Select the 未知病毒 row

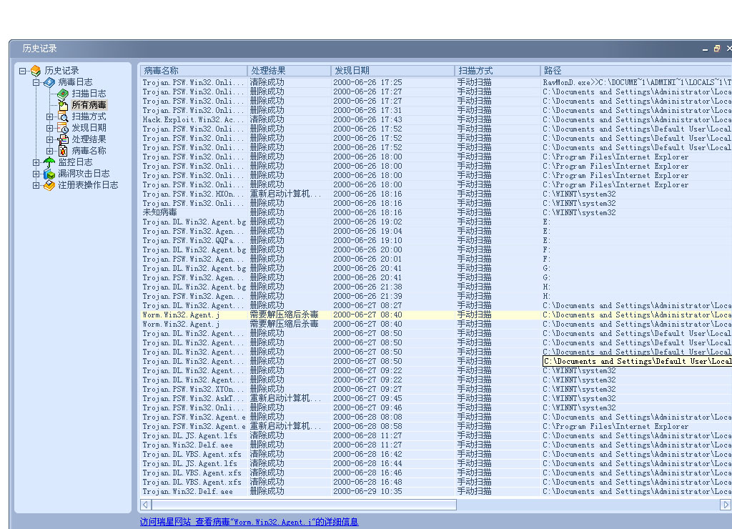coord(436,212)
